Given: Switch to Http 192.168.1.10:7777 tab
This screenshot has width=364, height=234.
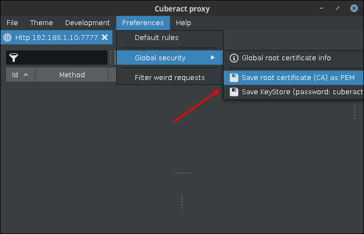Looking at the screenshot, I should point(56,37).
